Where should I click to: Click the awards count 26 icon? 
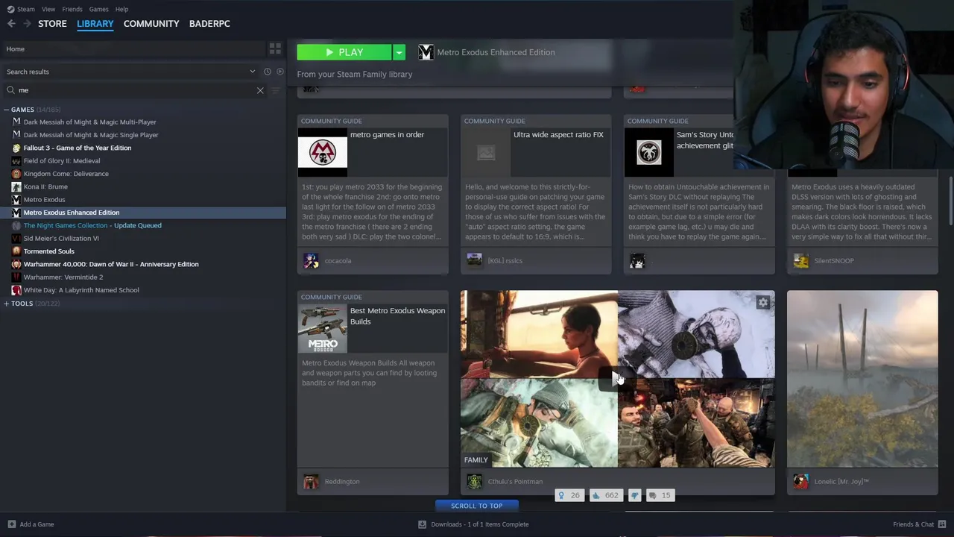[569, 495]
